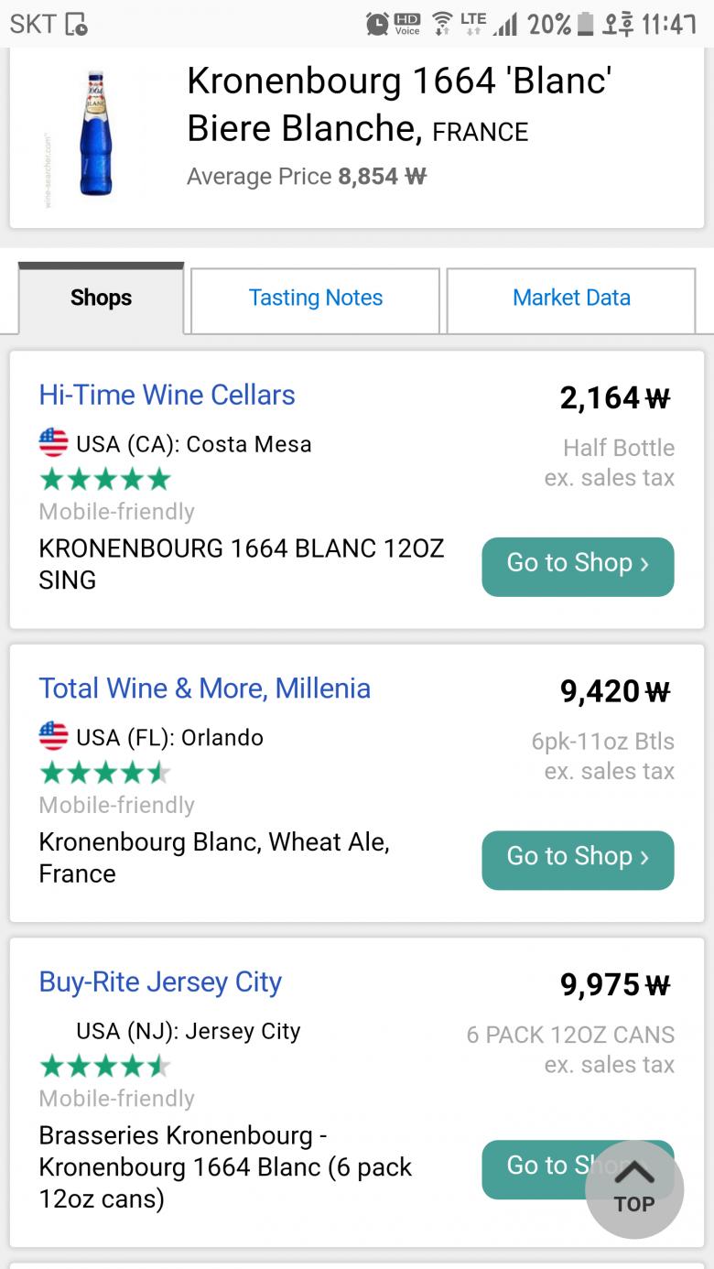Tap the HD Voice status icon
The height and width of the screenshot is (1269, 714).
pyautogui.click(x=407, y=24)
